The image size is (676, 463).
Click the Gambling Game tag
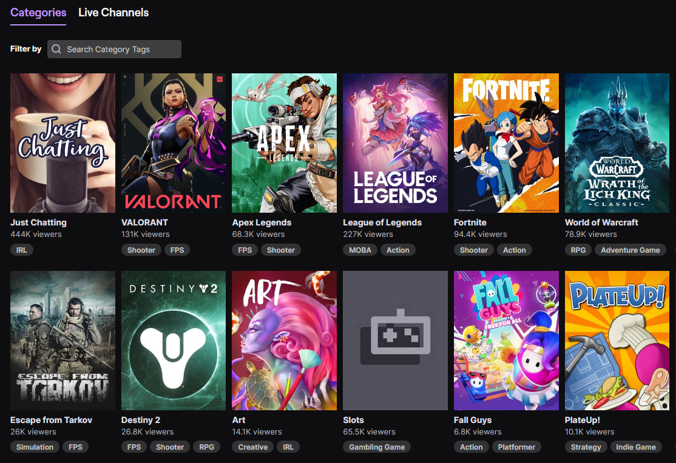click(x=377, y=447)
